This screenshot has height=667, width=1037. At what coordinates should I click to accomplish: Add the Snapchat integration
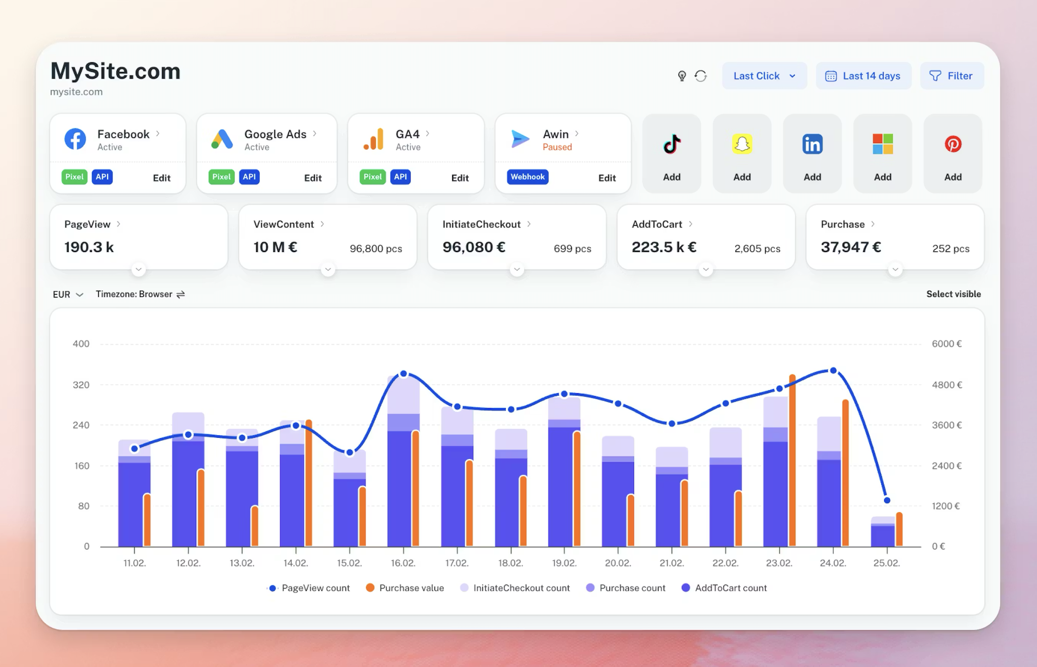(742, 154)
